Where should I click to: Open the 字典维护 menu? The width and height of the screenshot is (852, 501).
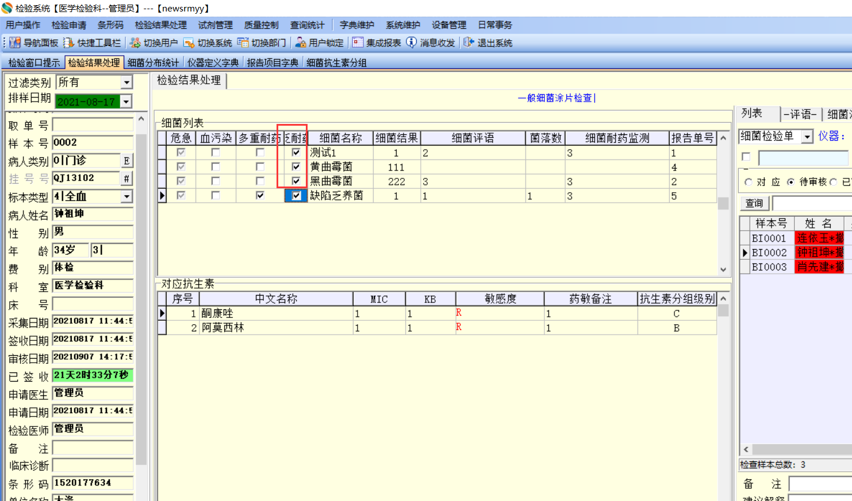357,25
